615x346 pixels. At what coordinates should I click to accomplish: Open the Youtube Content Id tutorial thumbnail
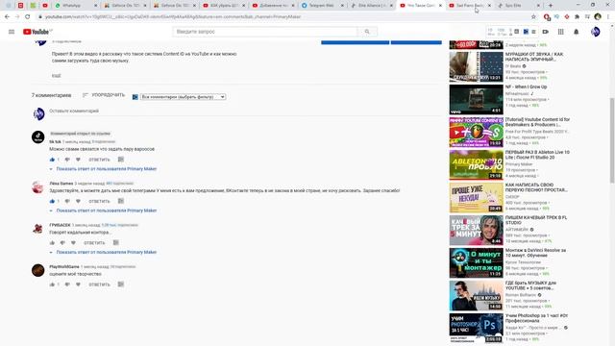[477, 133]
